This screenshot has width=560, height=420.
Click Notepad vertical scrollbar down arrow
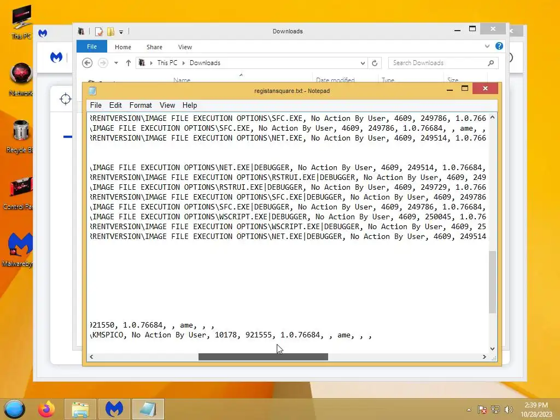[493, 348]
